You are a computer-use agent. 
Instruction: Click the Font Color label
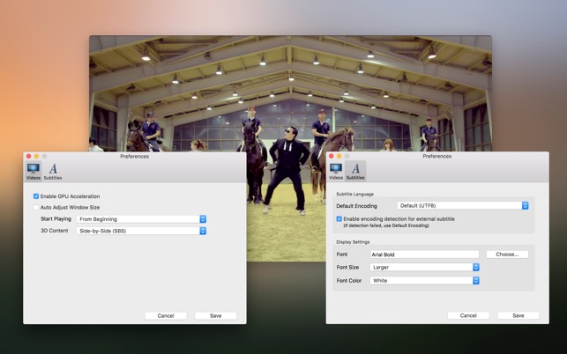(349, 280)
